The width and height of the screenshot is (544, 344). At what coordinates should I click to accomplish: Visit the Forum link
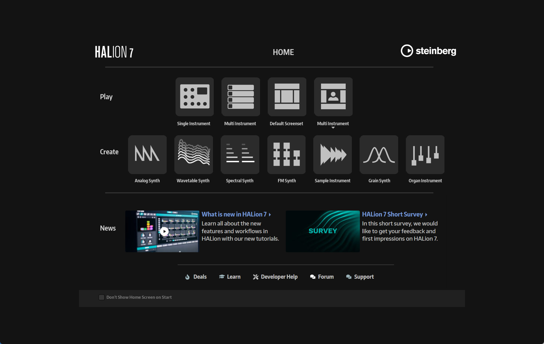(322, 277)
